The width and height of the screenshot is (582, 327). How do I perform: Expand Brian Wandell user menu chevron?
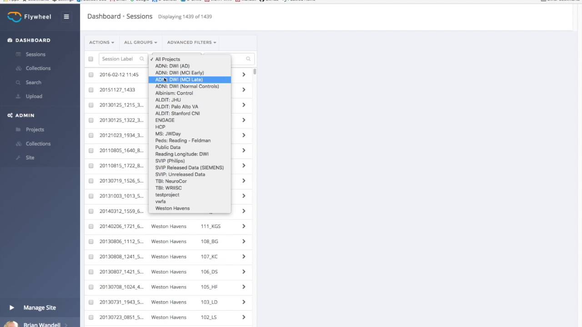coord(66,325)
